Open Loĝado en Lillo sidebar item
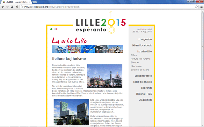The image size is (204, 127). 142,82
